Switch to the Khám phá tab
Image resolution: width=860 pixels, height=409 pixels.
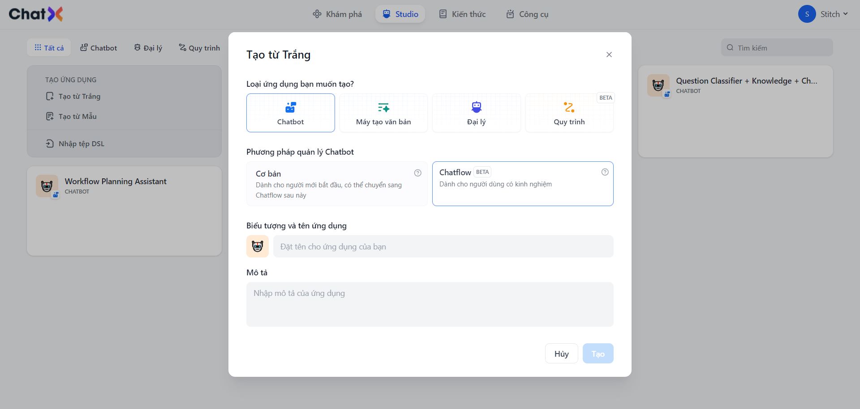(x=337, y=14)
